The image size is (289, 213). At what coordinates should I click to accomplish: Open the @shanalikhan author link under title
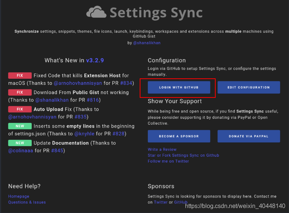click(x=147, y=43)
